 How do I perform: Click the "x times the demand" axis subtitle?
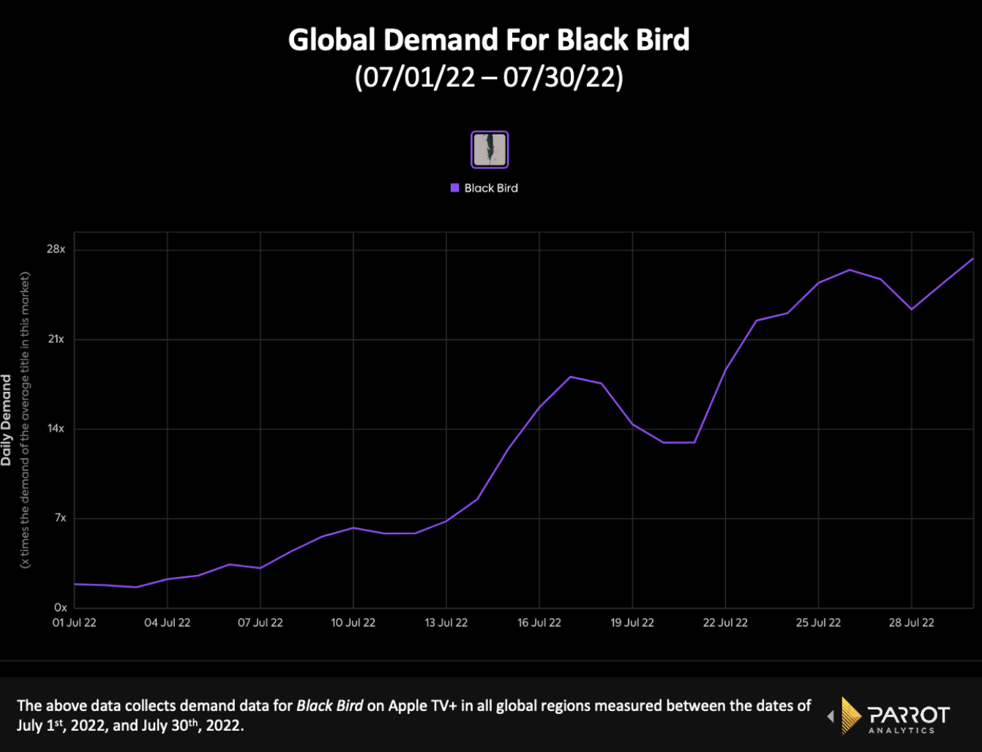coord(25,420)
